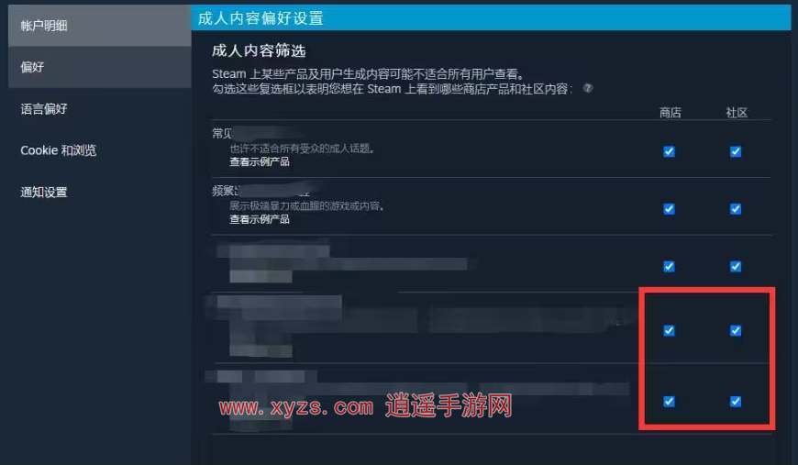This screenshot has height=465, width=798.
Task: Uncheck lower 商店 checkbox inside red box
Action: pos(670,402)
